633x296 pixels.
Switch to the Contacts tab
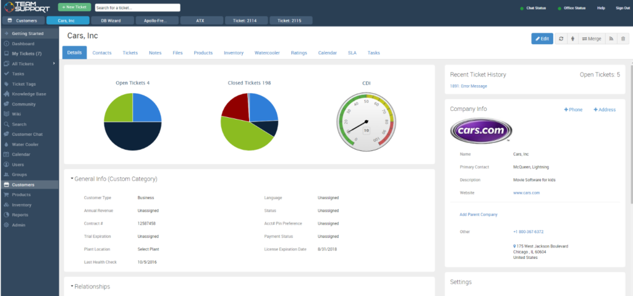click(x=102, y=53)
